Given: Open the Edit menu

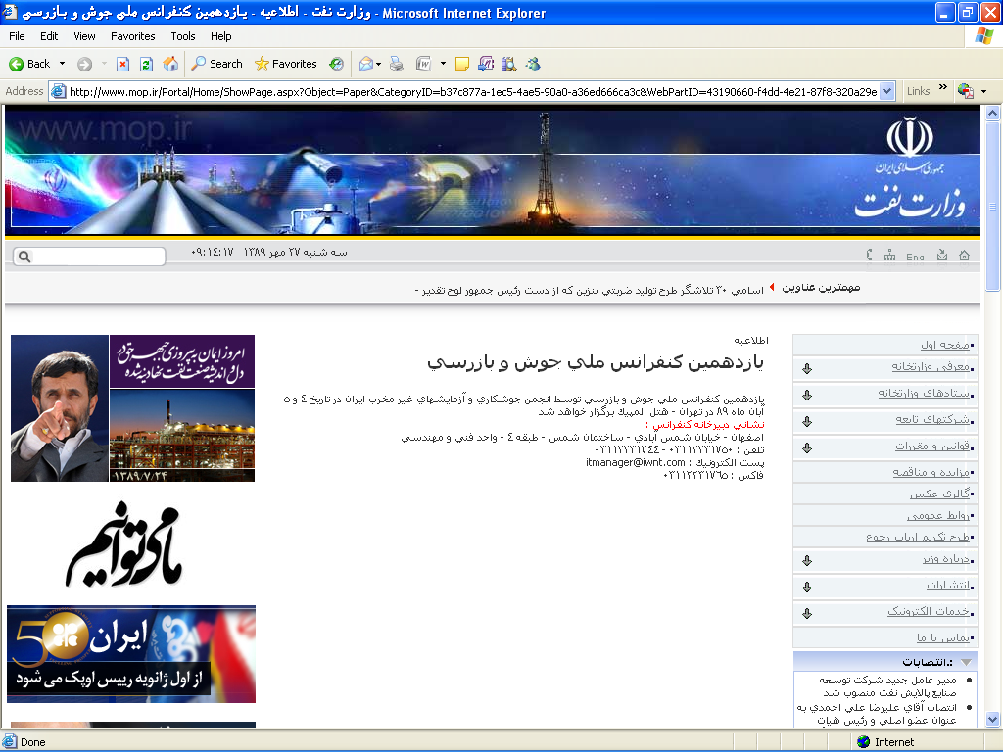Looking at the screenshot, I should 49,36.
